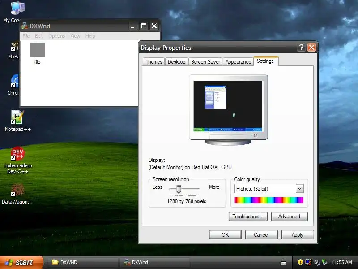Click the screen resolution slider thumb
The image size is (358, 269).
[179, 189]
